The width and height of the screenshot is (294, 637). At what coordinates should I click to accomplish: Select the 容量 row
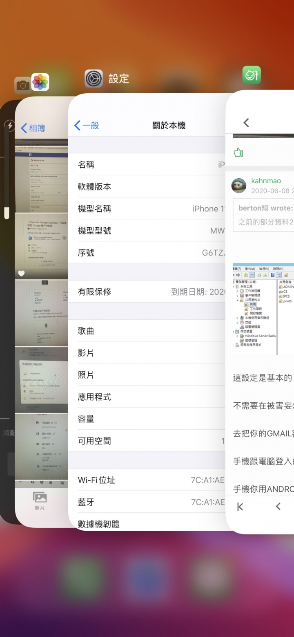coord(147,419)
